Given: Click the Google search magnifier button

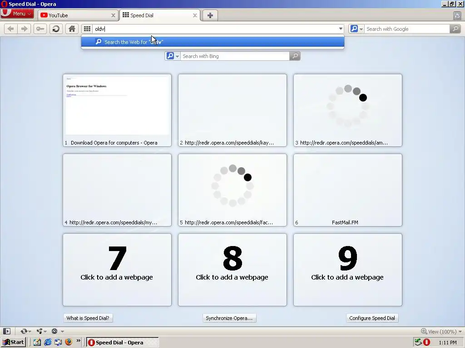Looking at the screenshot, I should 455,29.
